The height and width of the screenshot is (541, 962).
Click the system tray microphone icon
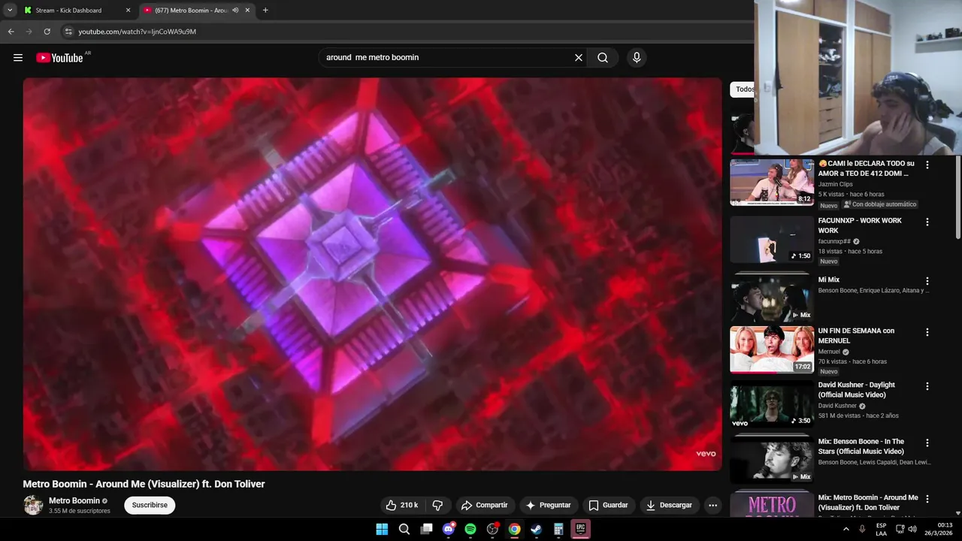[x=862, y=529]
